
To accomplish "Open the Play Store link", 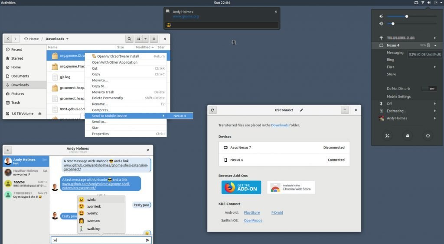I will pyautogui.click(x=252, y=213).
